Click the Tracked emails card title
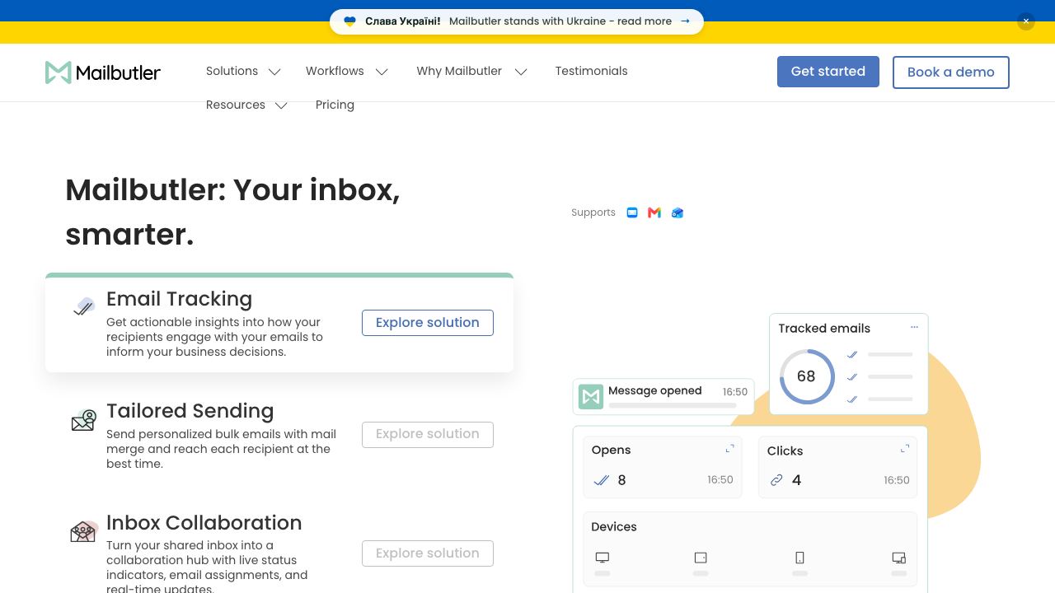 pyautogui.click(x=824, y=328)
